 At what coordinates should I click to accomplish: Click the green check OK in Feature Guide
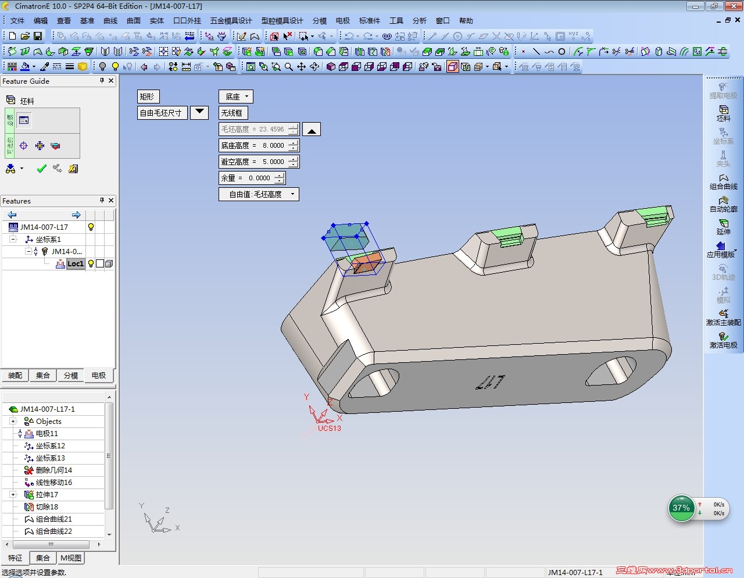41,169
